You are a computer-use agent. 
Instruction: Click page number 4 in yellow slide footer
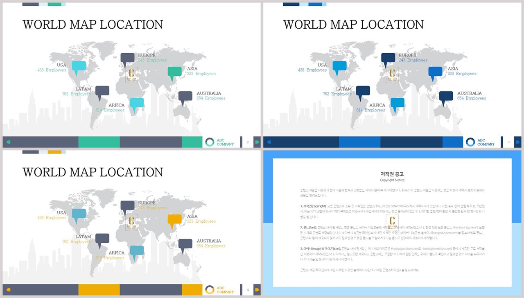[248, 290]
